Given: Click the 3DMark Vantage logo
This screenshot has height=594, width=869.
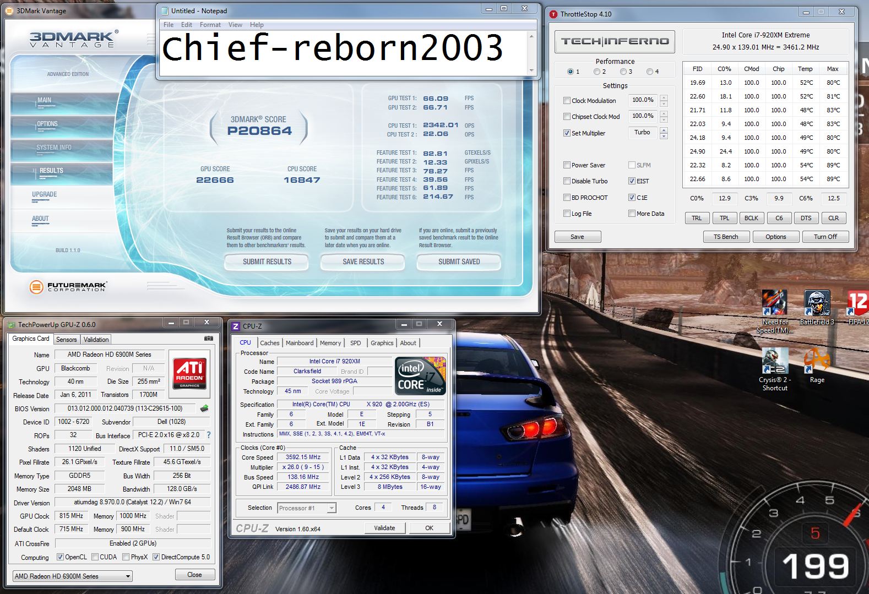Looking at the screenshot, I should coord(74,39).
